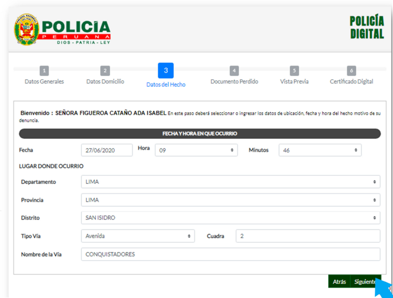Image resolution: width=393 pixels, height=298 pixels.
Task: Click the Policía Peruana shield logo
Action: coord(26,29)
